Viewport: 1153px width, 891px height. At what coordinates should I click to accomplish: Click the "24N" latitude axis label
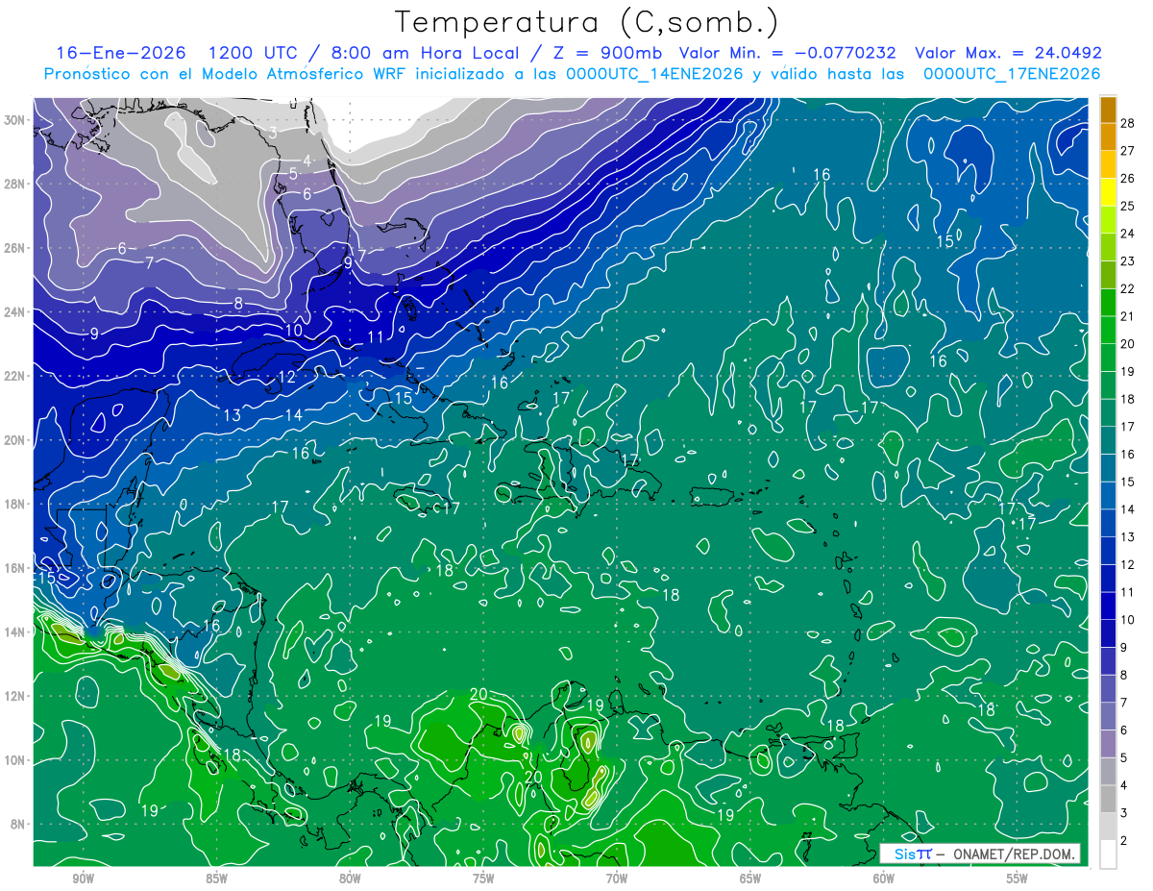click(16, 312)
